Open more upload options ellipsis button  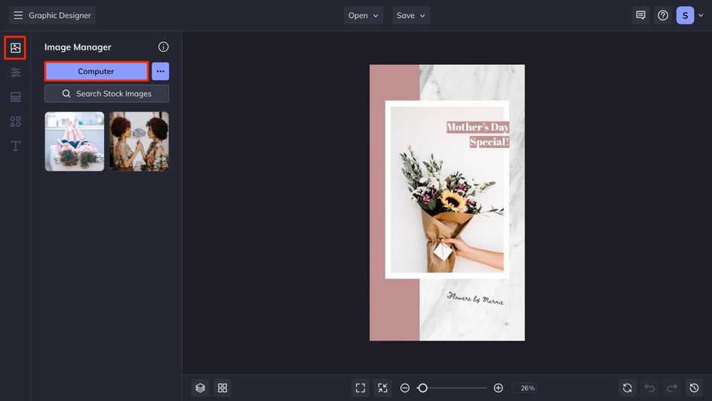pos(161,72)
